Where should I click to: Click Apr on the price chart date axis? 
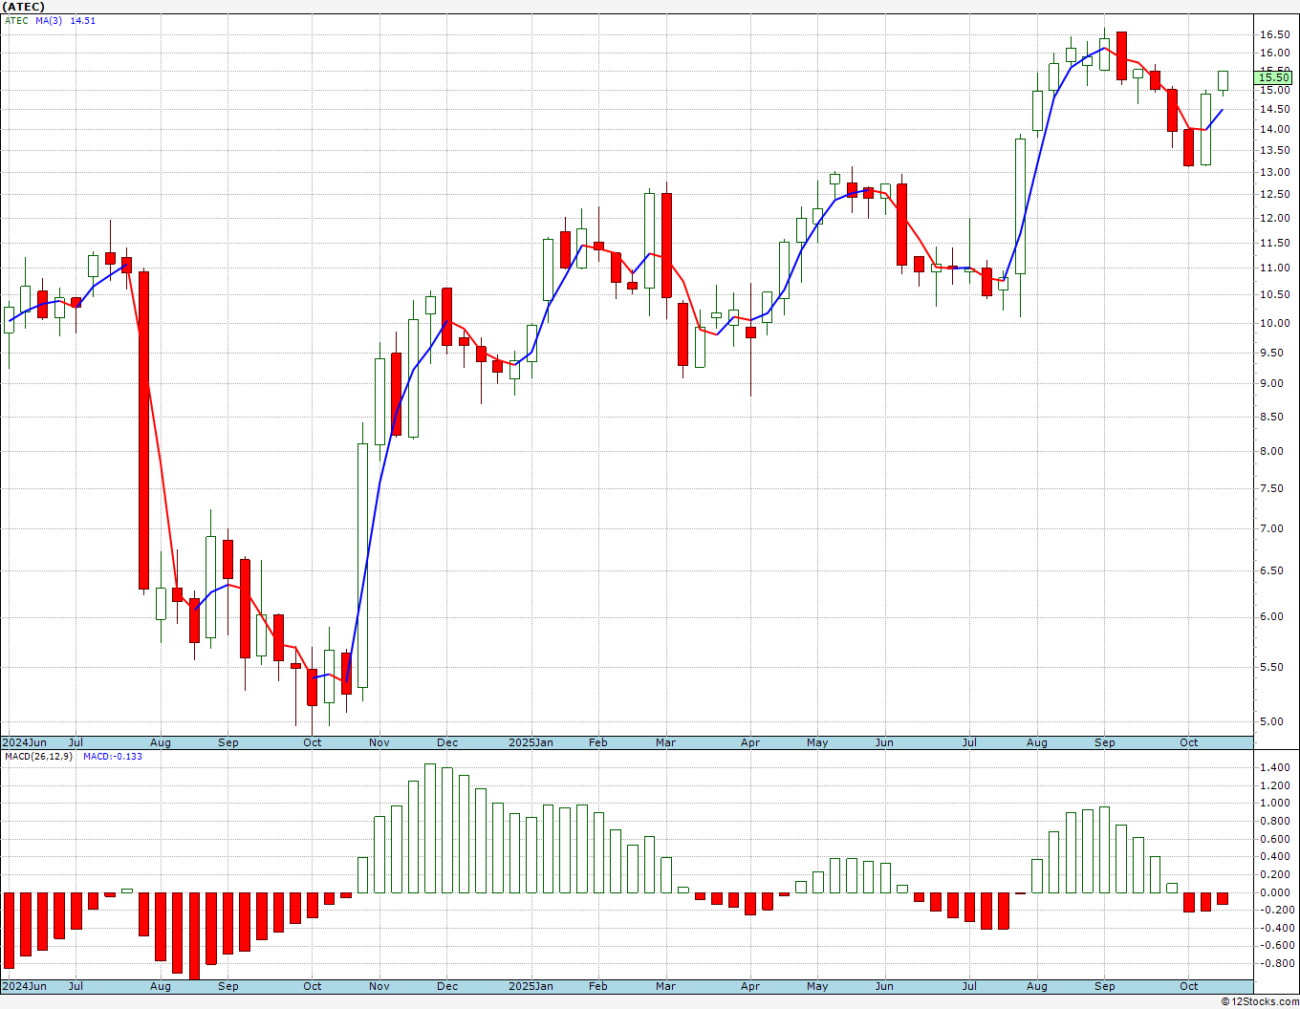[x=750, y=742]
